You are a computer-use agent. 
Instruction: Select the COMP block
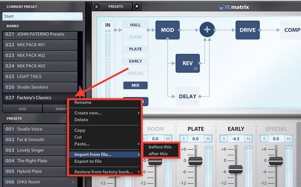pos(291,30)
